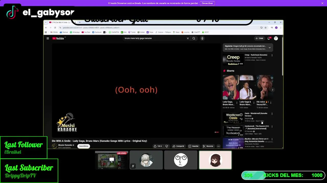Open the browser profile avatar
This screenshot has width=327, height=183.
[276, 27]
